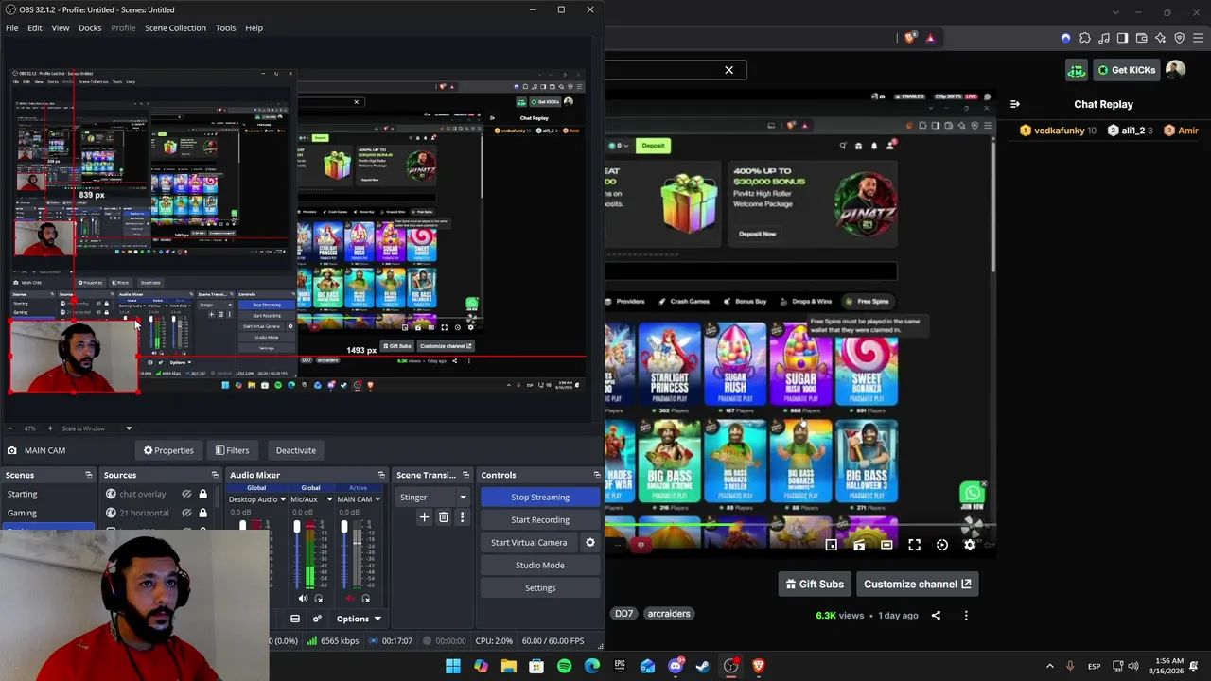Viewport: 1211px width, 681px height.
Task: Adjust the Desktop Audio volume fader
Action: coord(243,526)
